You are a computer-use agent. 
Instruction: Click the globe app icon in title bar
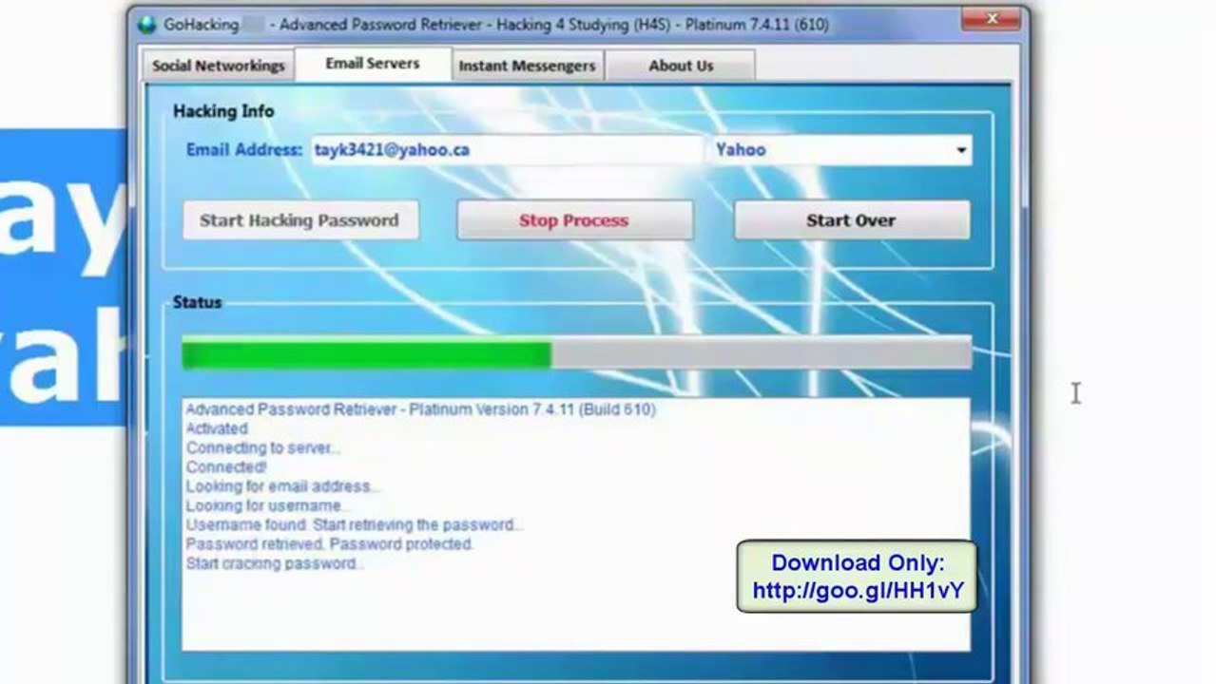point(146,25)
